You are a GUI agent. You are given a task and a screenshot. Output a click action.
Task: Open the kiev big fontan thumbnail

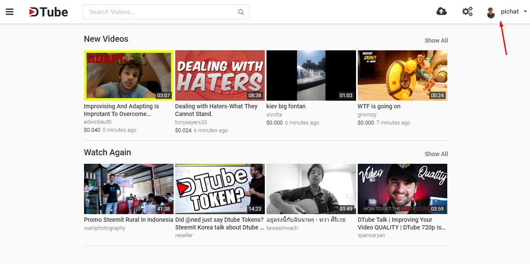point(311,75)
